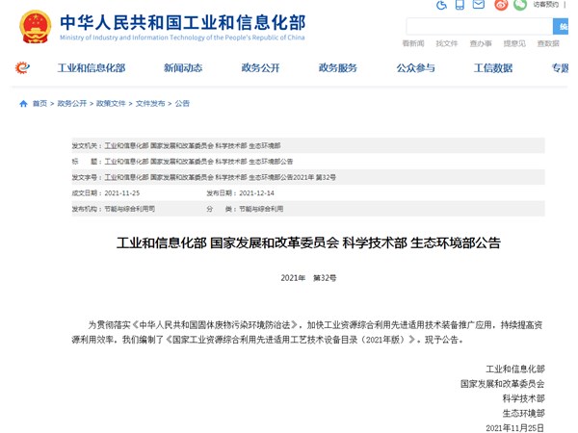This screenshot has height=433, width=578.
Task: Select the 政务公开 navigation tab
Action: (x=260, y=68)
